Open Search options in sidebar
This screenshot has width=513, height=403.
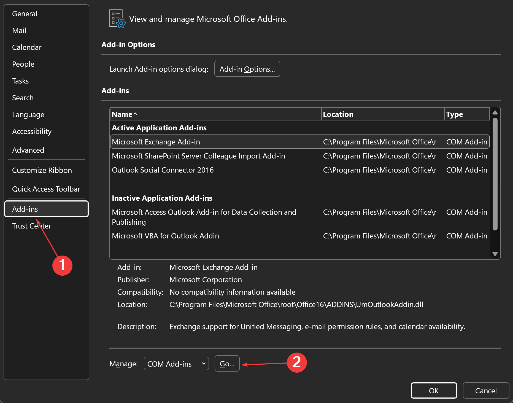[x=46, y=98]
